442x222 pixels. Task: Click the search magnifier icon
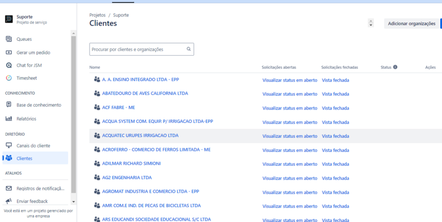(x=188, y=49)
